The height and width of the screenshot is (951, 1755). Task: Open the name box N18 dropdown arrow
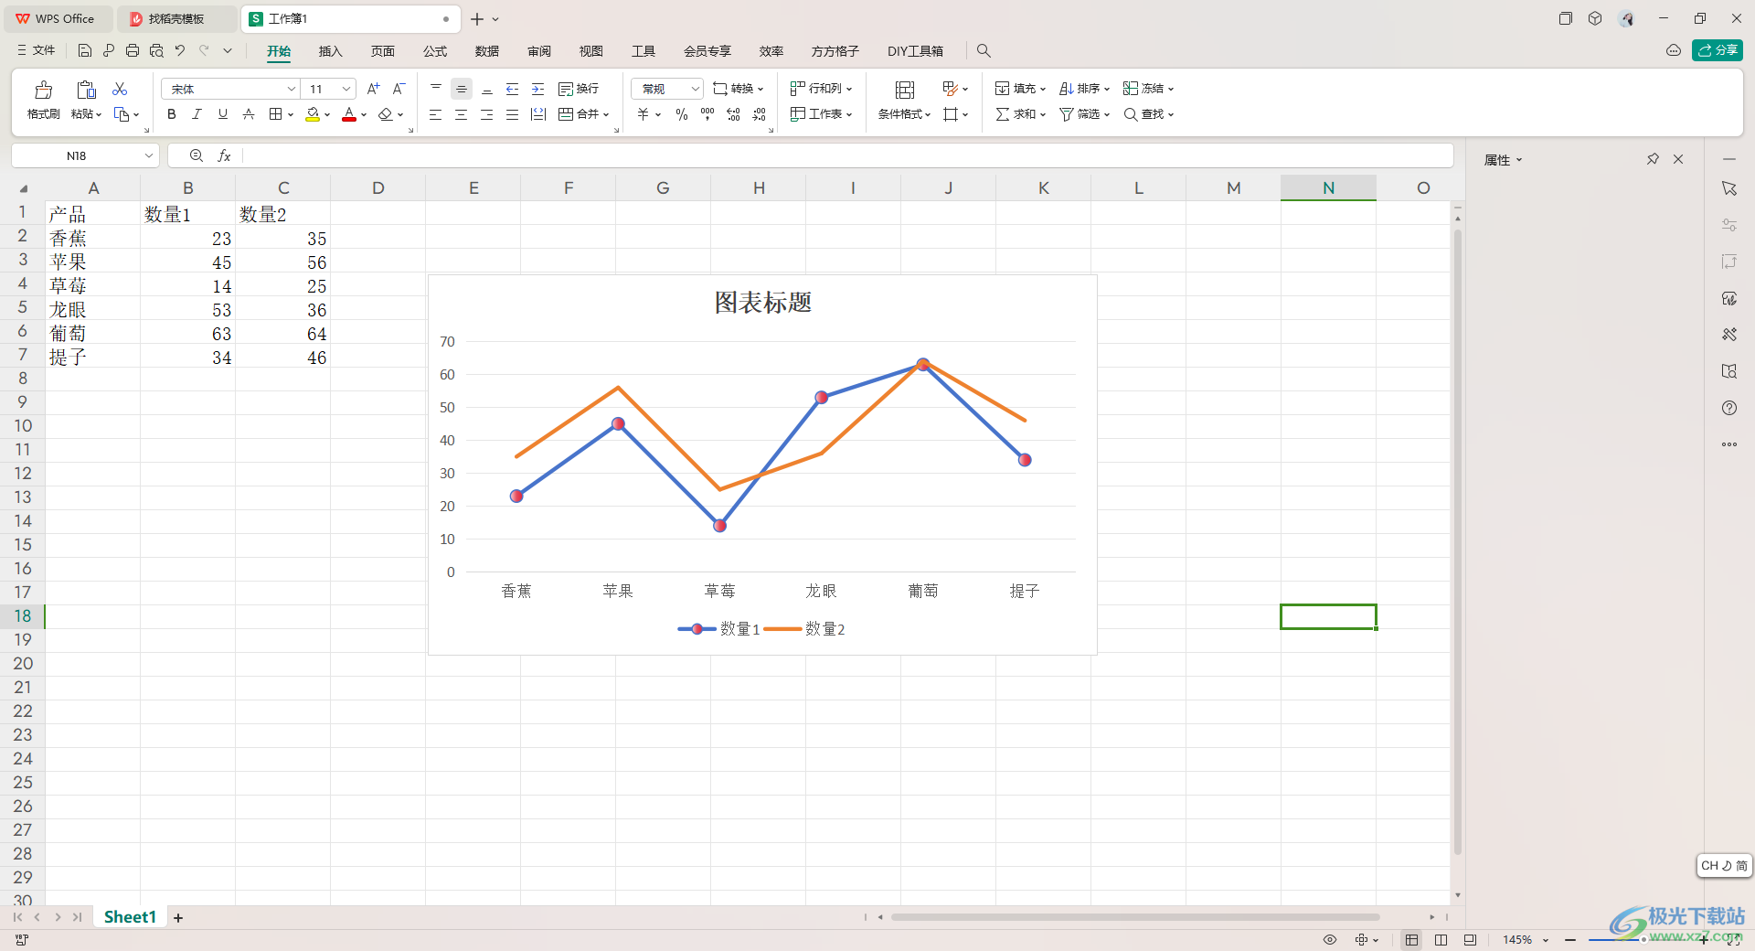point(149,156)
